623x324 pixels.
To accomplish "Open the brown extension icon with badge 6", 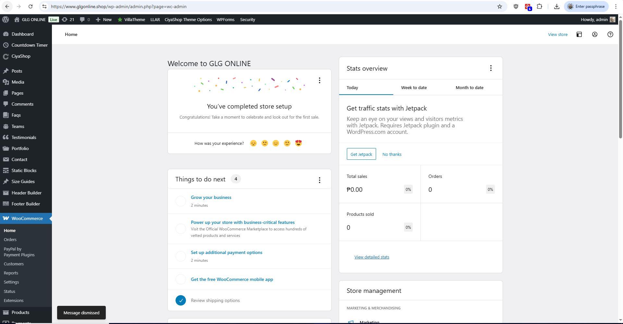I will coord(528,6).
